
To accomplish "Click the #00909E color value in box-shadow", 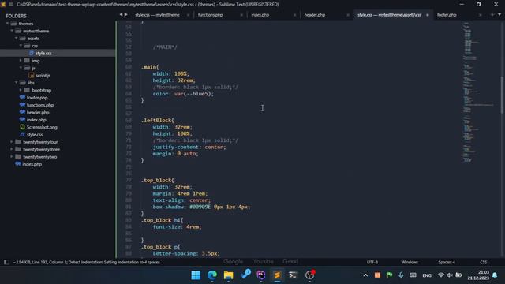I will pyautogui.click(x=200, y=207).
